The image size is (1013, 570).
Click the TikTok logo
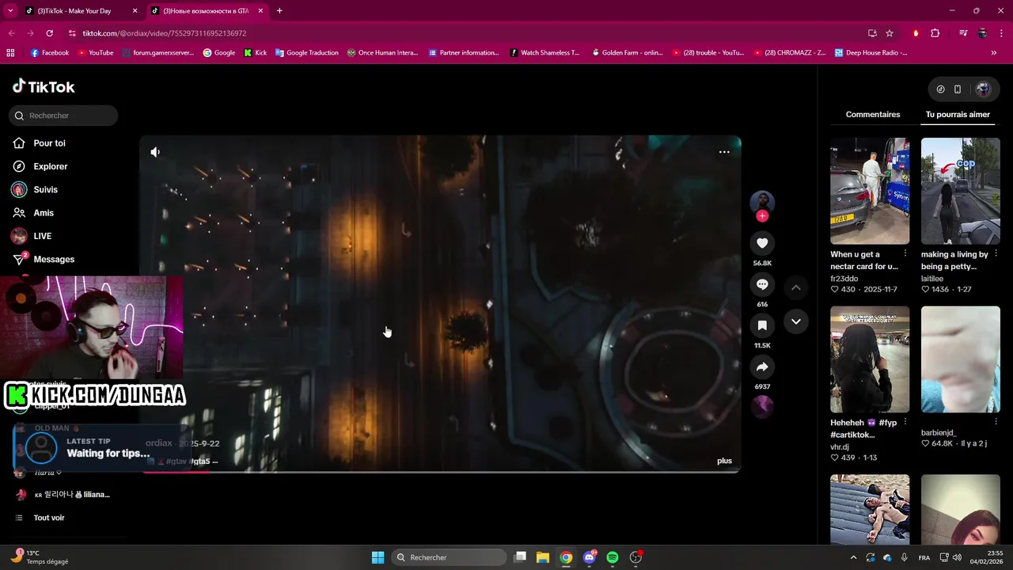(x=44, y=87)
